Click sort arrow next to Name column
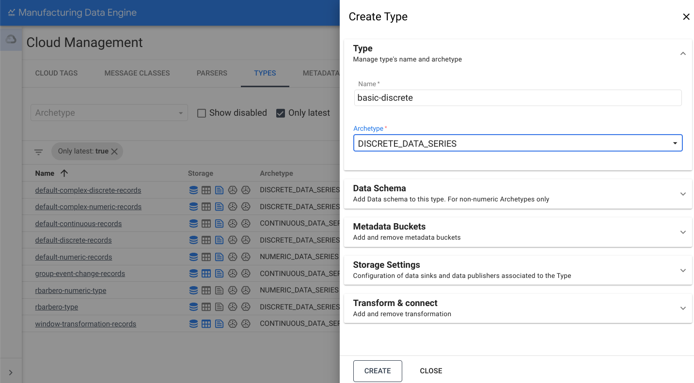694x383 pixels. pyautogui.click(x=64, y=173)
